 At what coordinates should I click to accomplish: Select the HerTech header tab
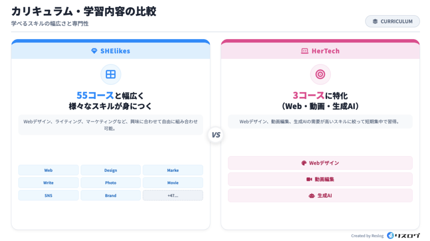(320, 51)
